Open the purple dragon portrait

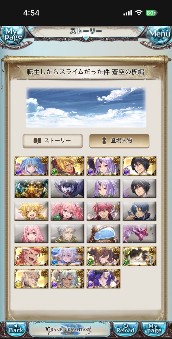click(x=139, y=234)
